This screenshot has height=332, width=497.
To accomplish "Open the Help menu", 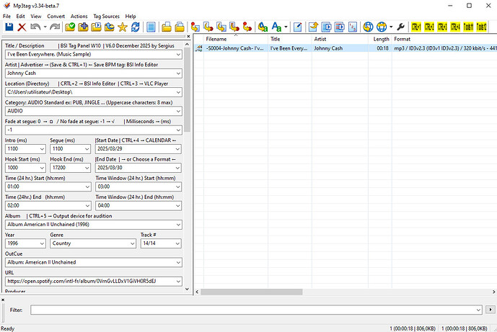I will [x=131, y=16].
